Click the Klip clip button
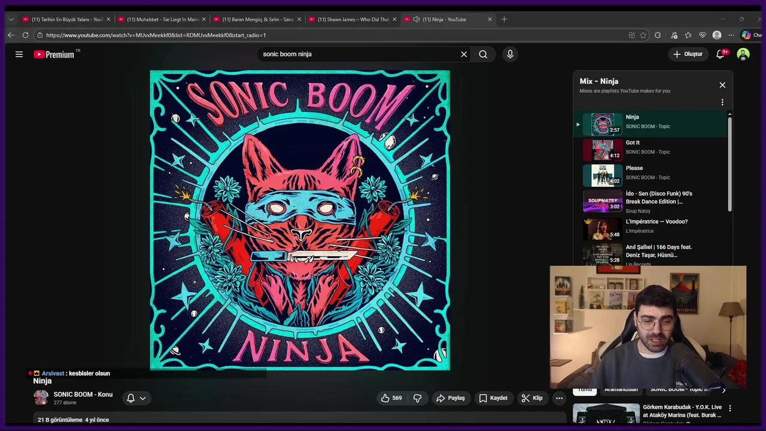766x431 pixels. [x=532, y=398]
